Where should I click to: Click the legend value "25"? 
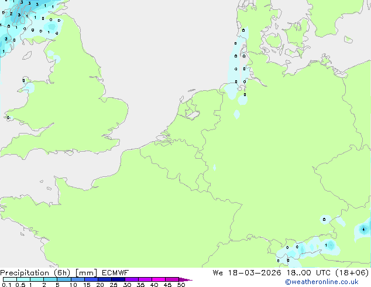point(114,285)
